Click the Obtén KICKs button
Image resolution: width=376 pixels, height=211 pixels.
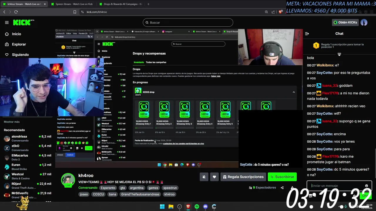[x=345, y=23]
